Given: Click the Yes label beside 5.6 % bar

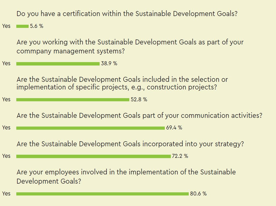Looking at the screenshot, I should (x=6, y=26).
